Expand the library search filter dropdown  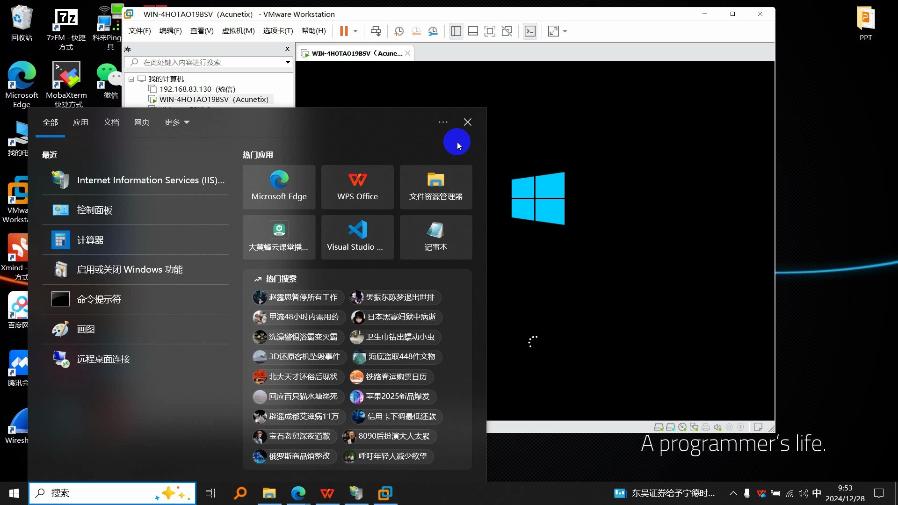(x=288, y=62)
